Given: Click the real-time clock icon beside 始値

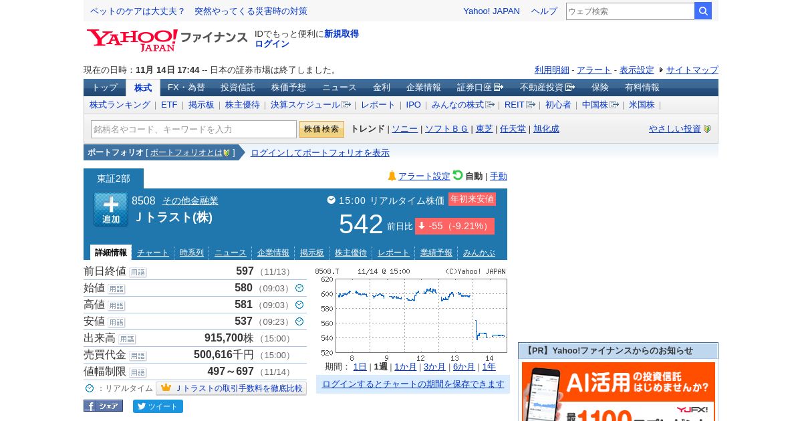Looking at the screenshot, I should 299,288.
